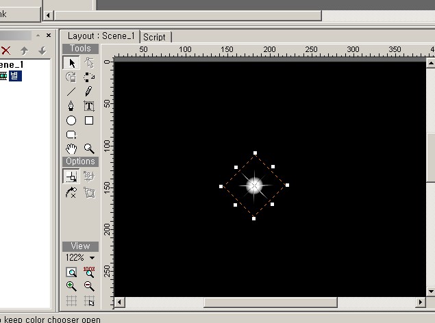The image size is (435, 323).
Task: Select the Reshape pointer tool
Action: click(x=89, y=62)
